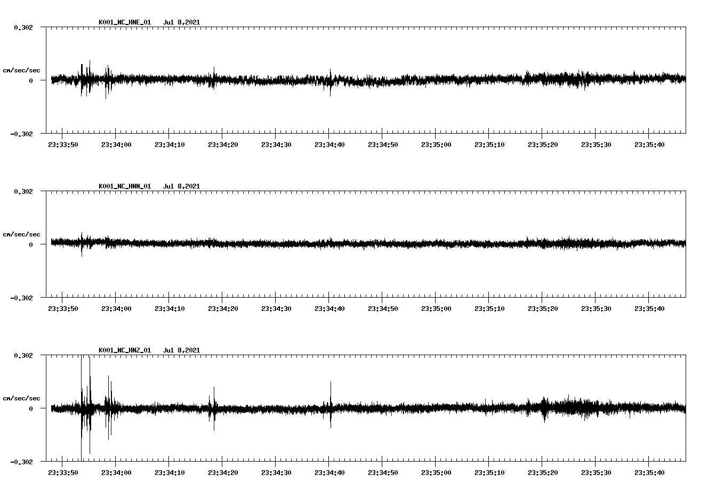This screenshot has width=724, height=492.
Task: Click the K001_NC_HNZ_01 channel label
Action: [x=125, y=350]
